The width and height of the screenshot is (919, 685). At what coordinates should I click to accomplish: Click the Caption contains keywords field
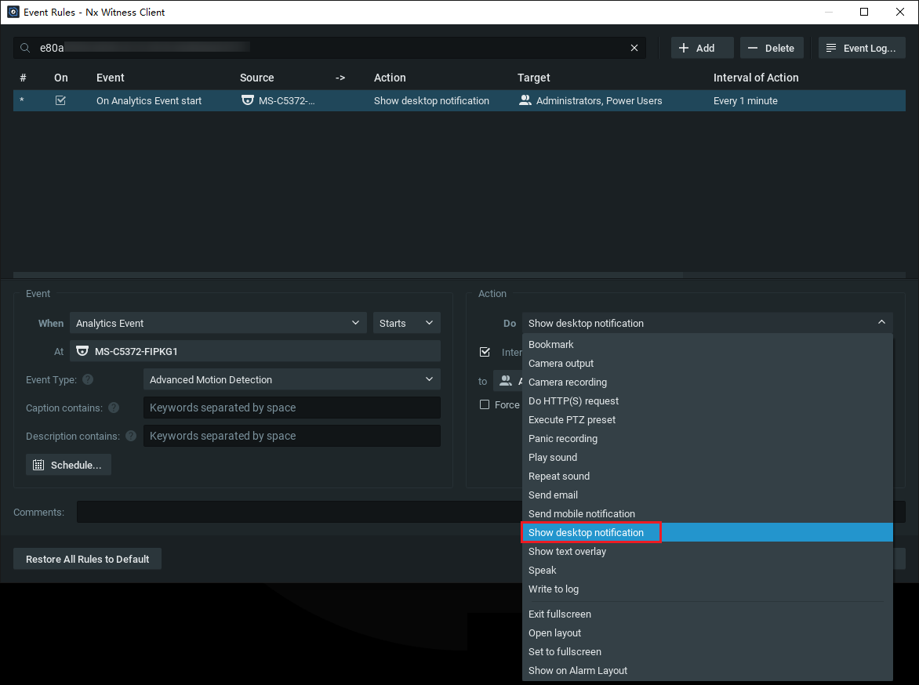[x=292, y=408]
